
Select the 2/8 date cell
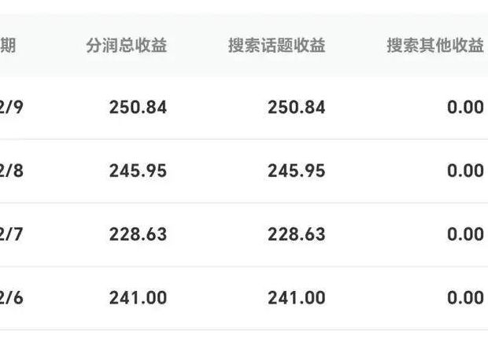[12, 171]
